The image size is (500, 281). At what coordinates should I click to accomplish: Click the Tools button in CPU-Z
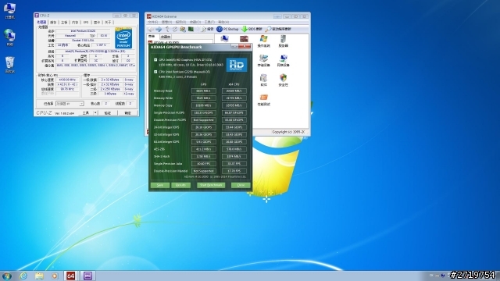click(x=85, y=112)
